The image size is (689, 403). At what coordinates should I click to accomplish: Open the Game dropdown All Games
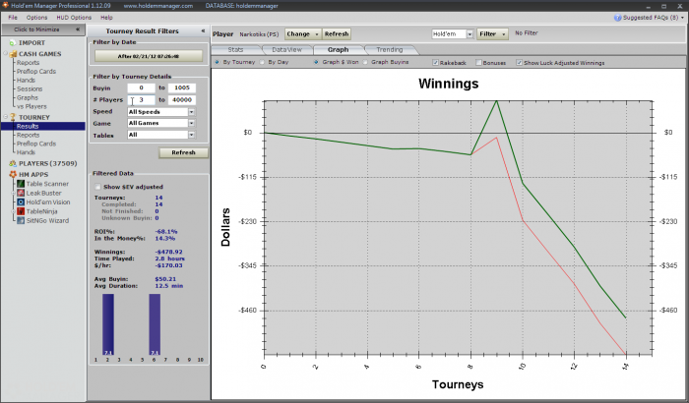(x=160, y=124)
